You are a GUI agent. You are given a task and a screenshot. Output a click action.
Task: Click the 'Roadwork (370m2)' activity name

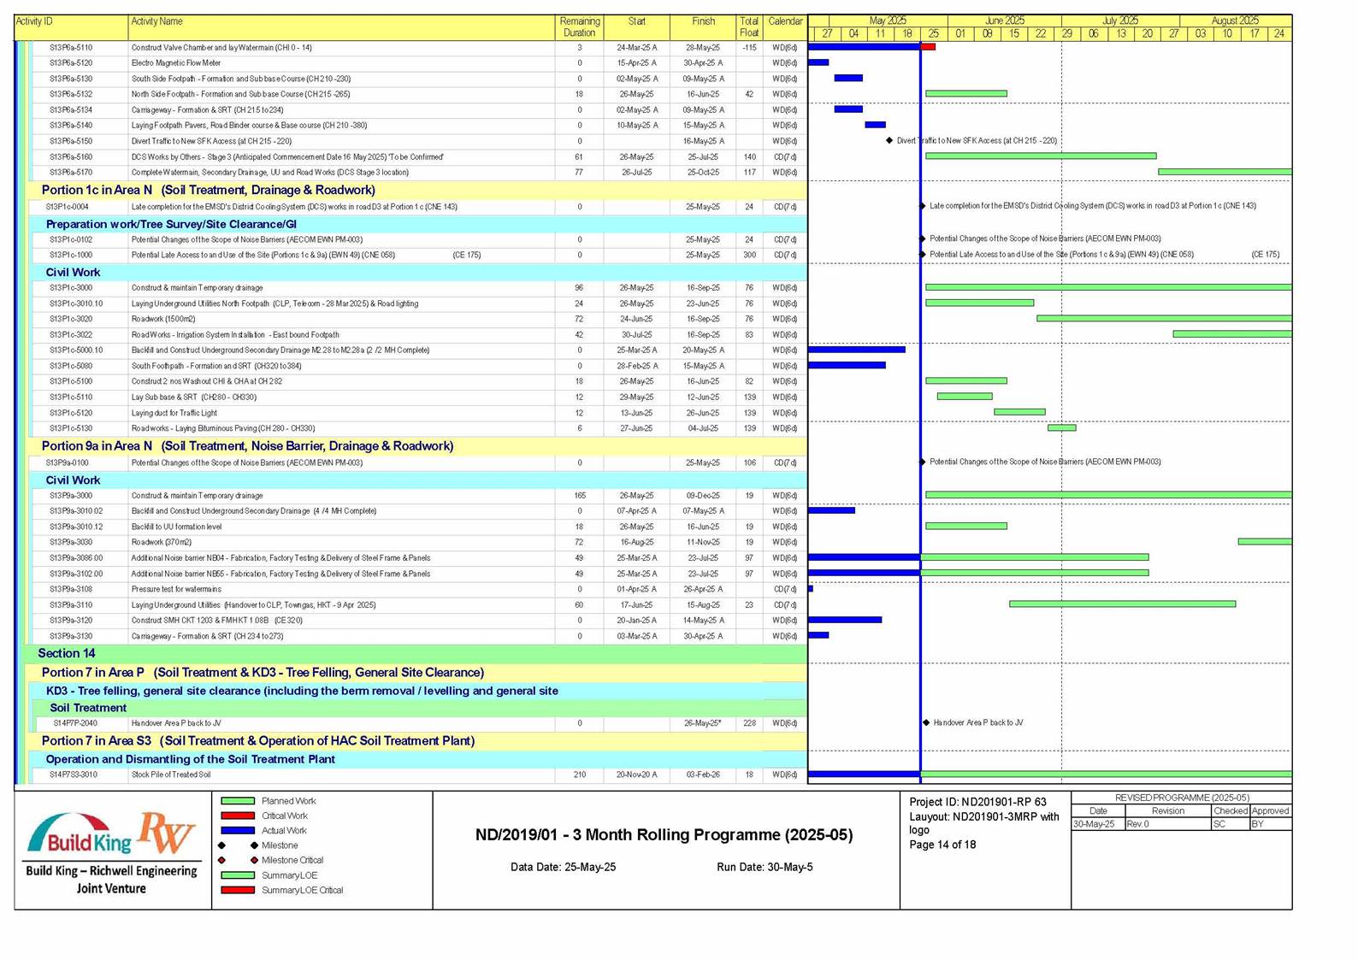[162, 542]
